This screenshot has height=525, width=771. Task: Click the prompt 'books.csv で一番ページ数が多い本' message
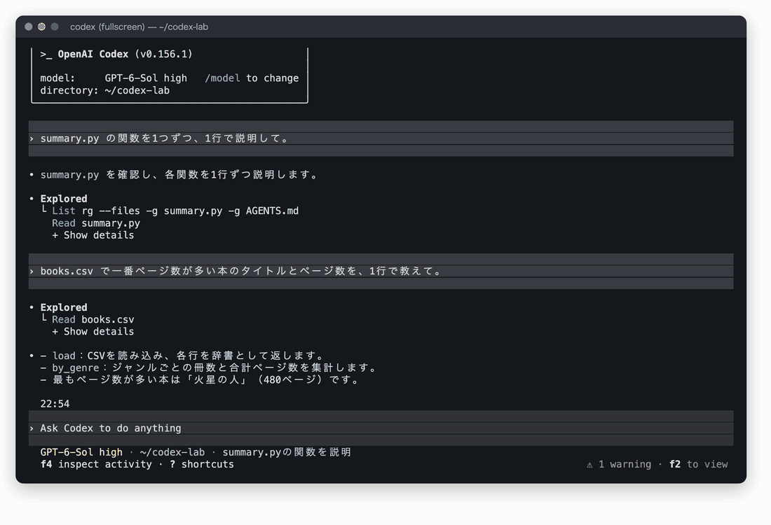(x=381, y=271)
